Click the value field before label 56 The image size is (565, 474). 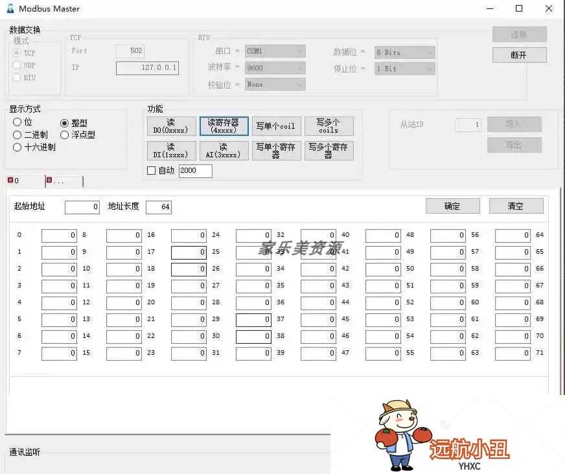click(448, 236)
